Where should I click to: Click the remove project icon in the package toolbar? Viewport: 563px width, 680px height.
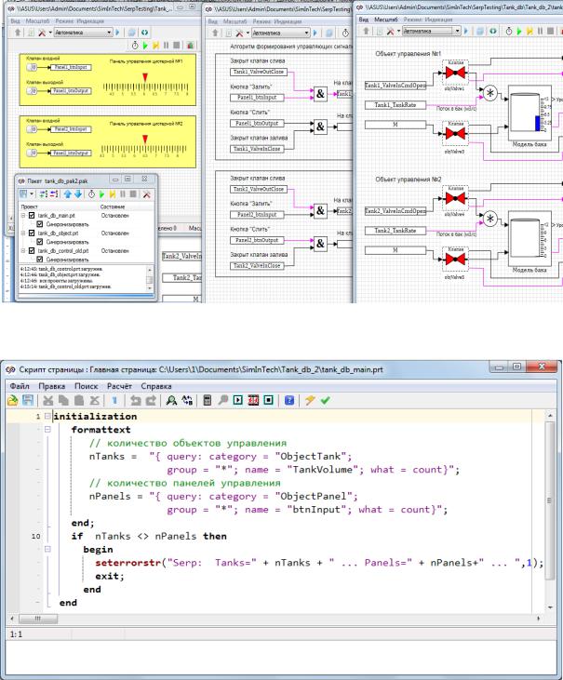[54, 194]
